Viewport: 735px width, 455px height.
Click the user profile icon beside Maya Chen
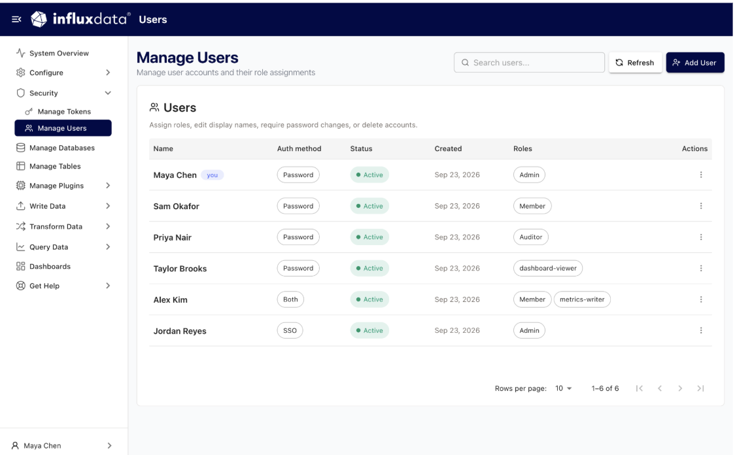[15, 446]
